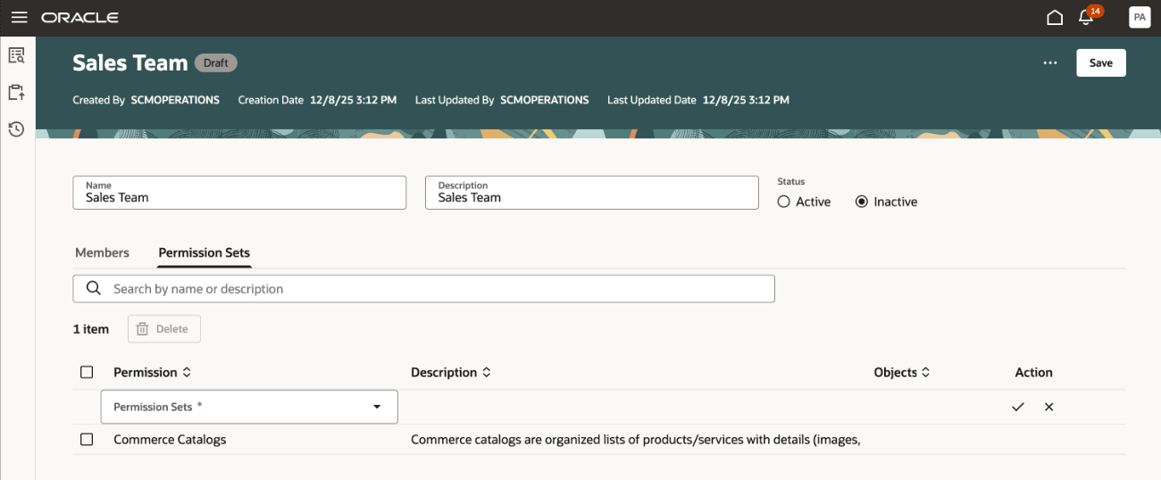Viewport: 1161px width, 480px height.
Task: Confirm the new row with checkmark
Action: [1017, 407]
